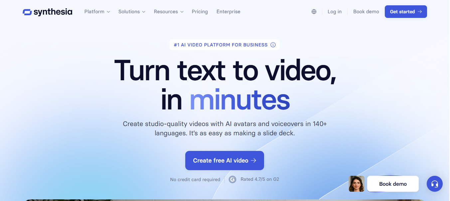Image resolution: width=450 pixels, height=201 pixels.
Task: Go to the Pricing page
Action: 200,12
